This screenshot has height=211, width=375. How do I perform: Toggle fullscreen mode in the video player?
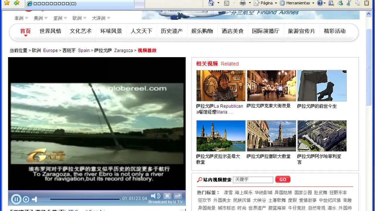click(167, 196)
